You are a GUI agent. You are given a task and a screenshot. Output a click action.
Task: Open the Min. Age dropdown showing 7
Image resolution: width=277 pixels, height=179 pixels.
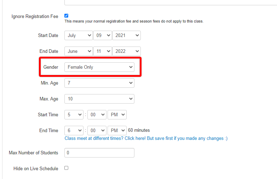tap(99, 83)
